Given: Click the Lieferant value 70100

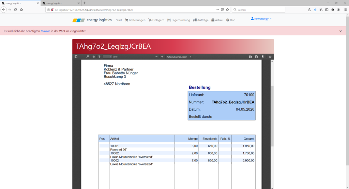Looking at the screenshot, I should [249, 95].
